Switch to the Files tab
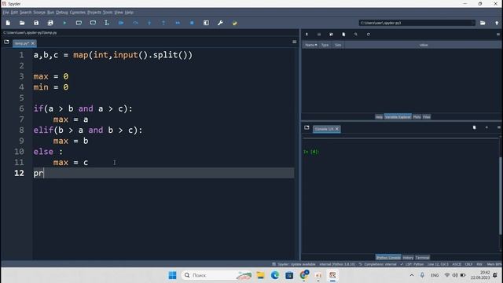This screenshot has height=283, width=503. pos(426,117)
